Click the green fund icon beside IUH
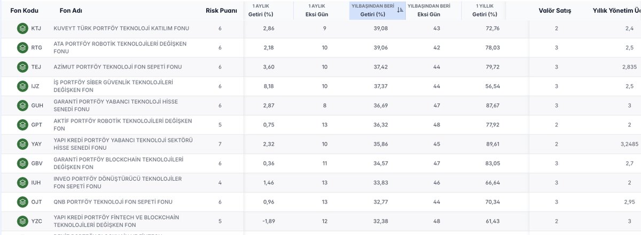 (22, 183)
